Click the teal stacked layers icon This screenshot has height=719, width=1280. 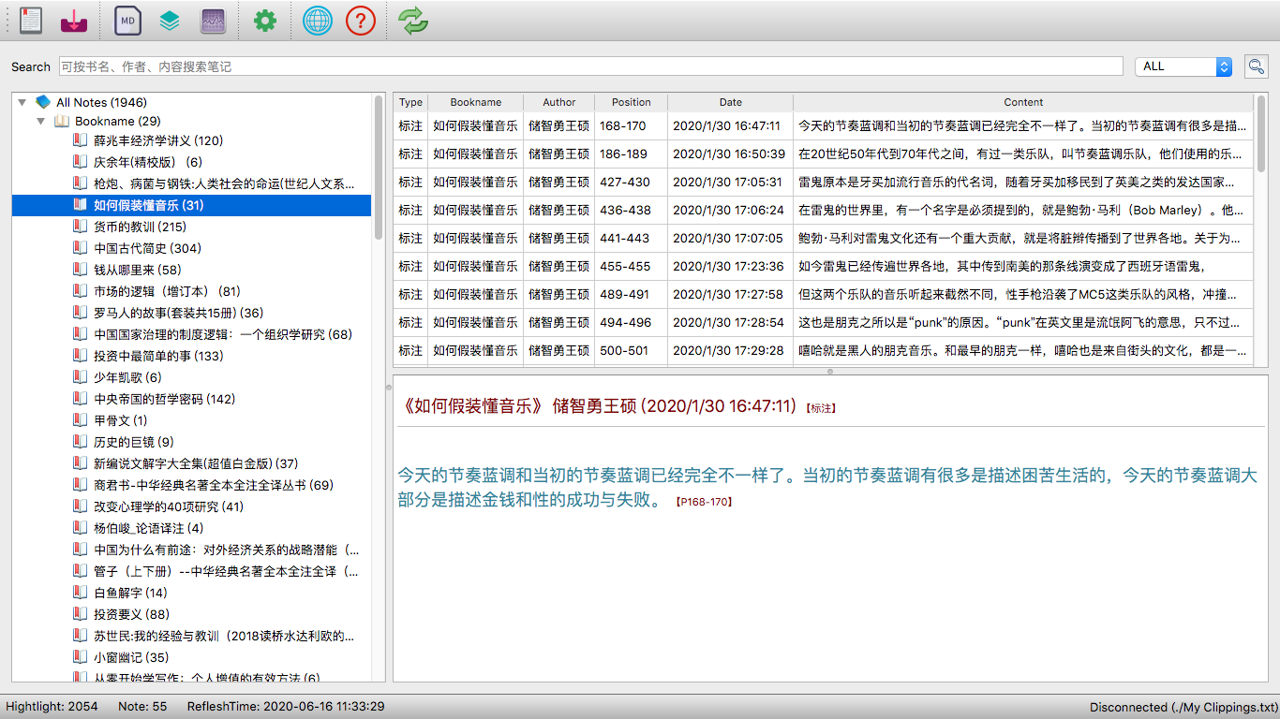[170, 21]
